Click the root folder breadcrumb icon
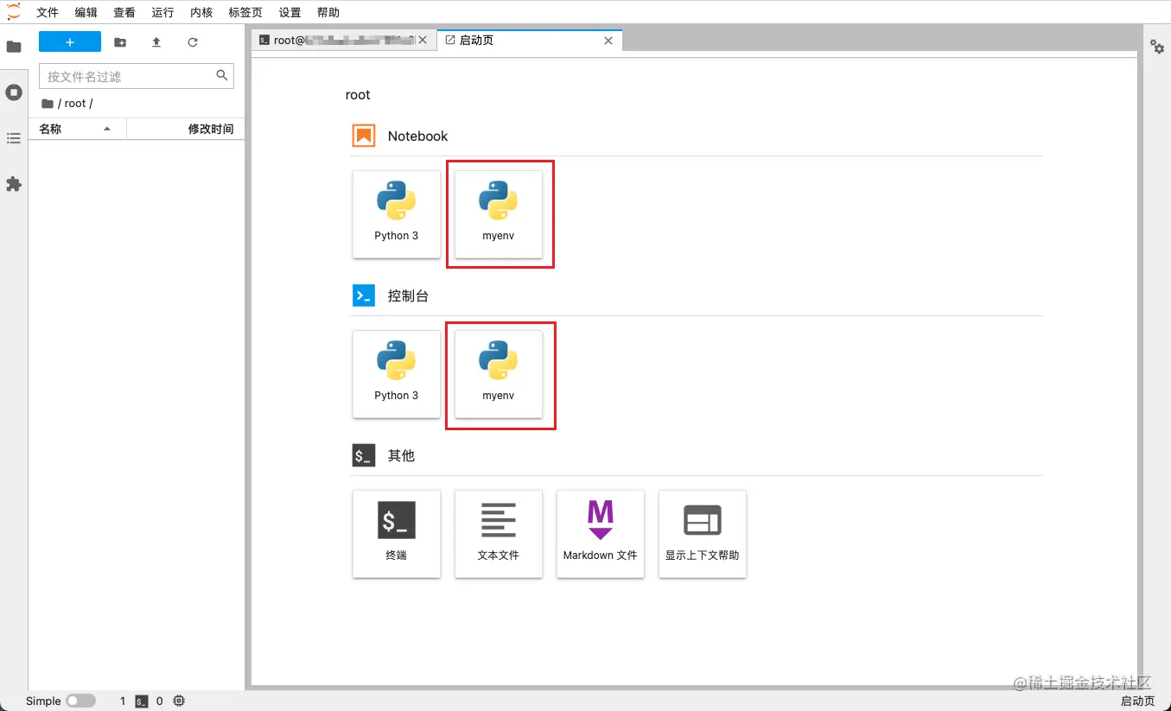The width and height of the screenshot is (1171, 711). tap(47, 104)
